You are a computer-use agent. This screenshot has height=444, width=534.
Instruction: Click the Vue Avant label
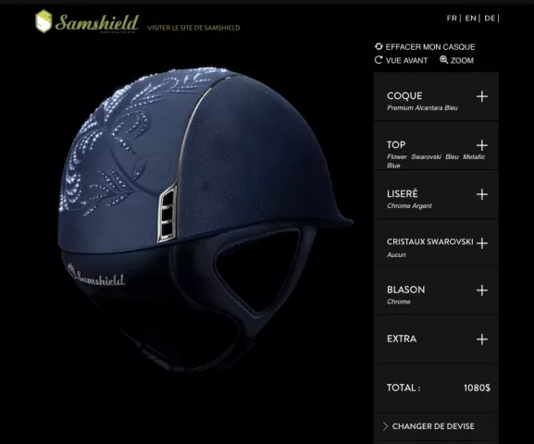(406, 60)
